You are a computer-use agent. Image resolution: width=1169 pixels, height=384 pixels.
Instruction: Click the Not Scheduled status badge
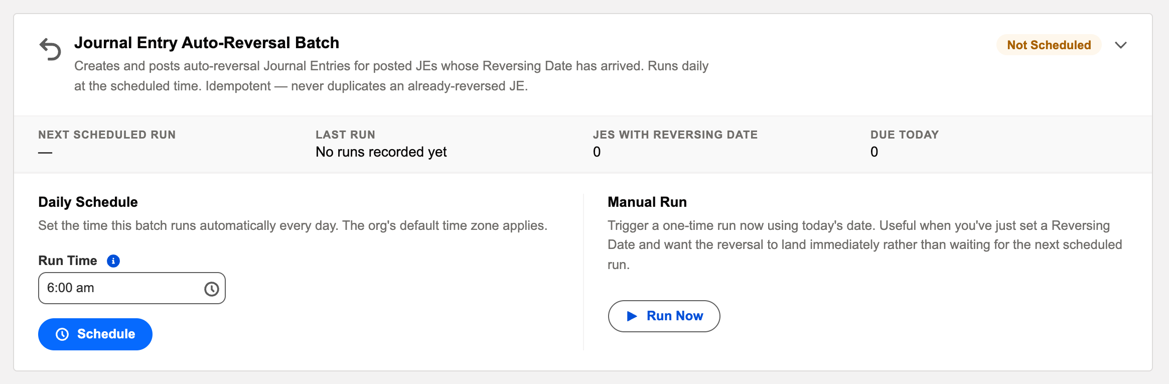1049,45
